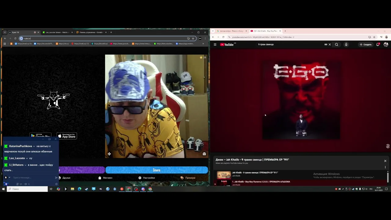The image size is (391, 220).
Task: Open the tanki.su bookmark
Action: [80, 44]
